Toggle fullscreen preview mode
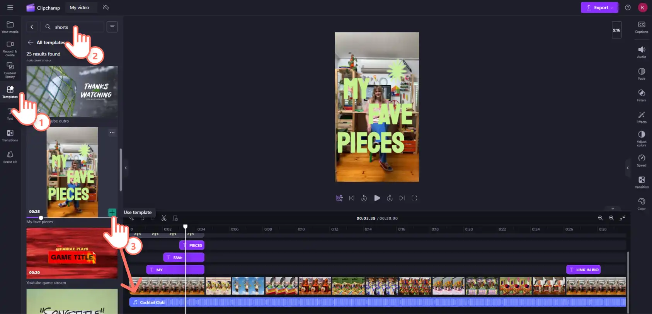The height and width of the screenshot is (314, 652). click(414, 198)
